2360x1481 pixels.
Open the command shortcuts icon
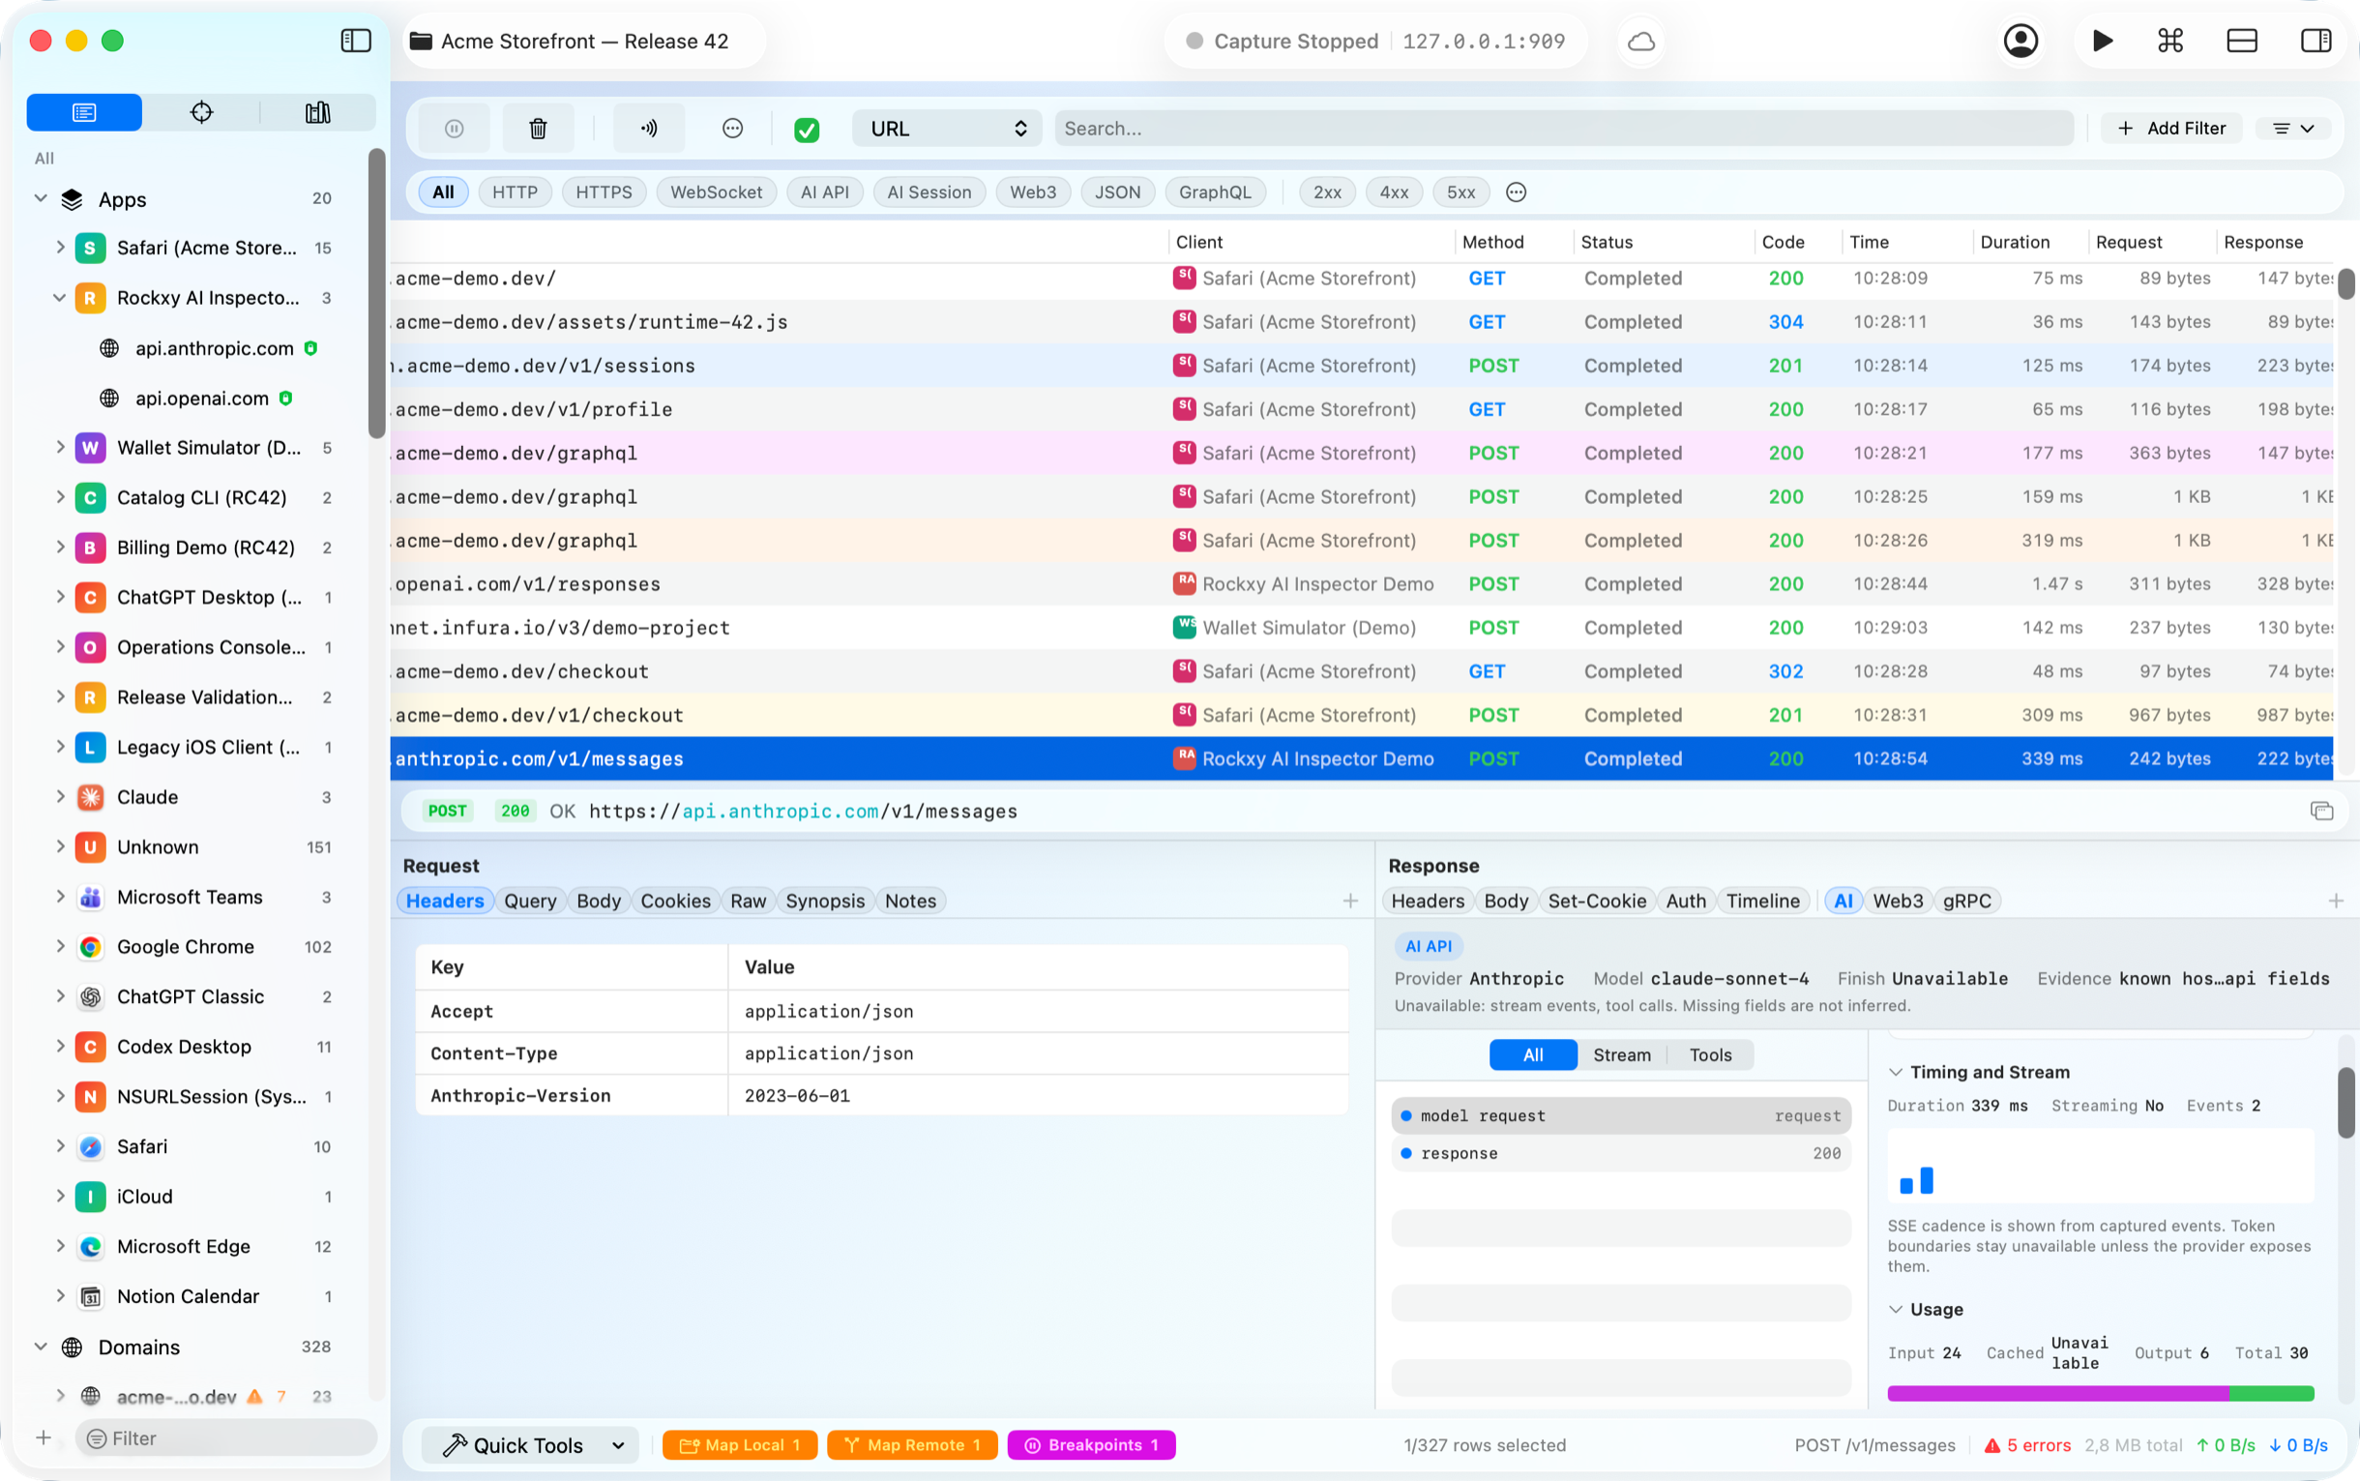(2170, 42)
